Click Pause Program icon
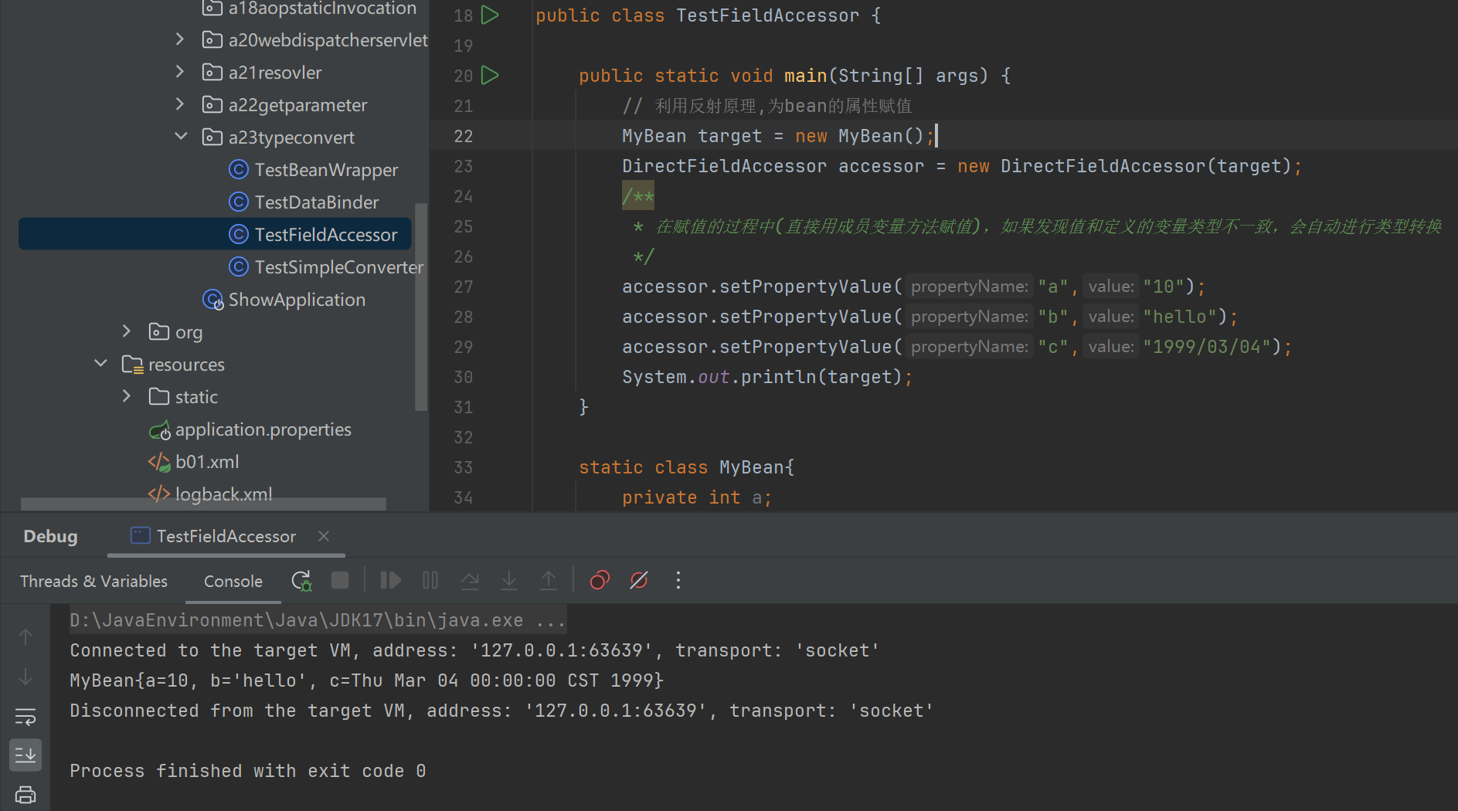 tap(430, 581)
